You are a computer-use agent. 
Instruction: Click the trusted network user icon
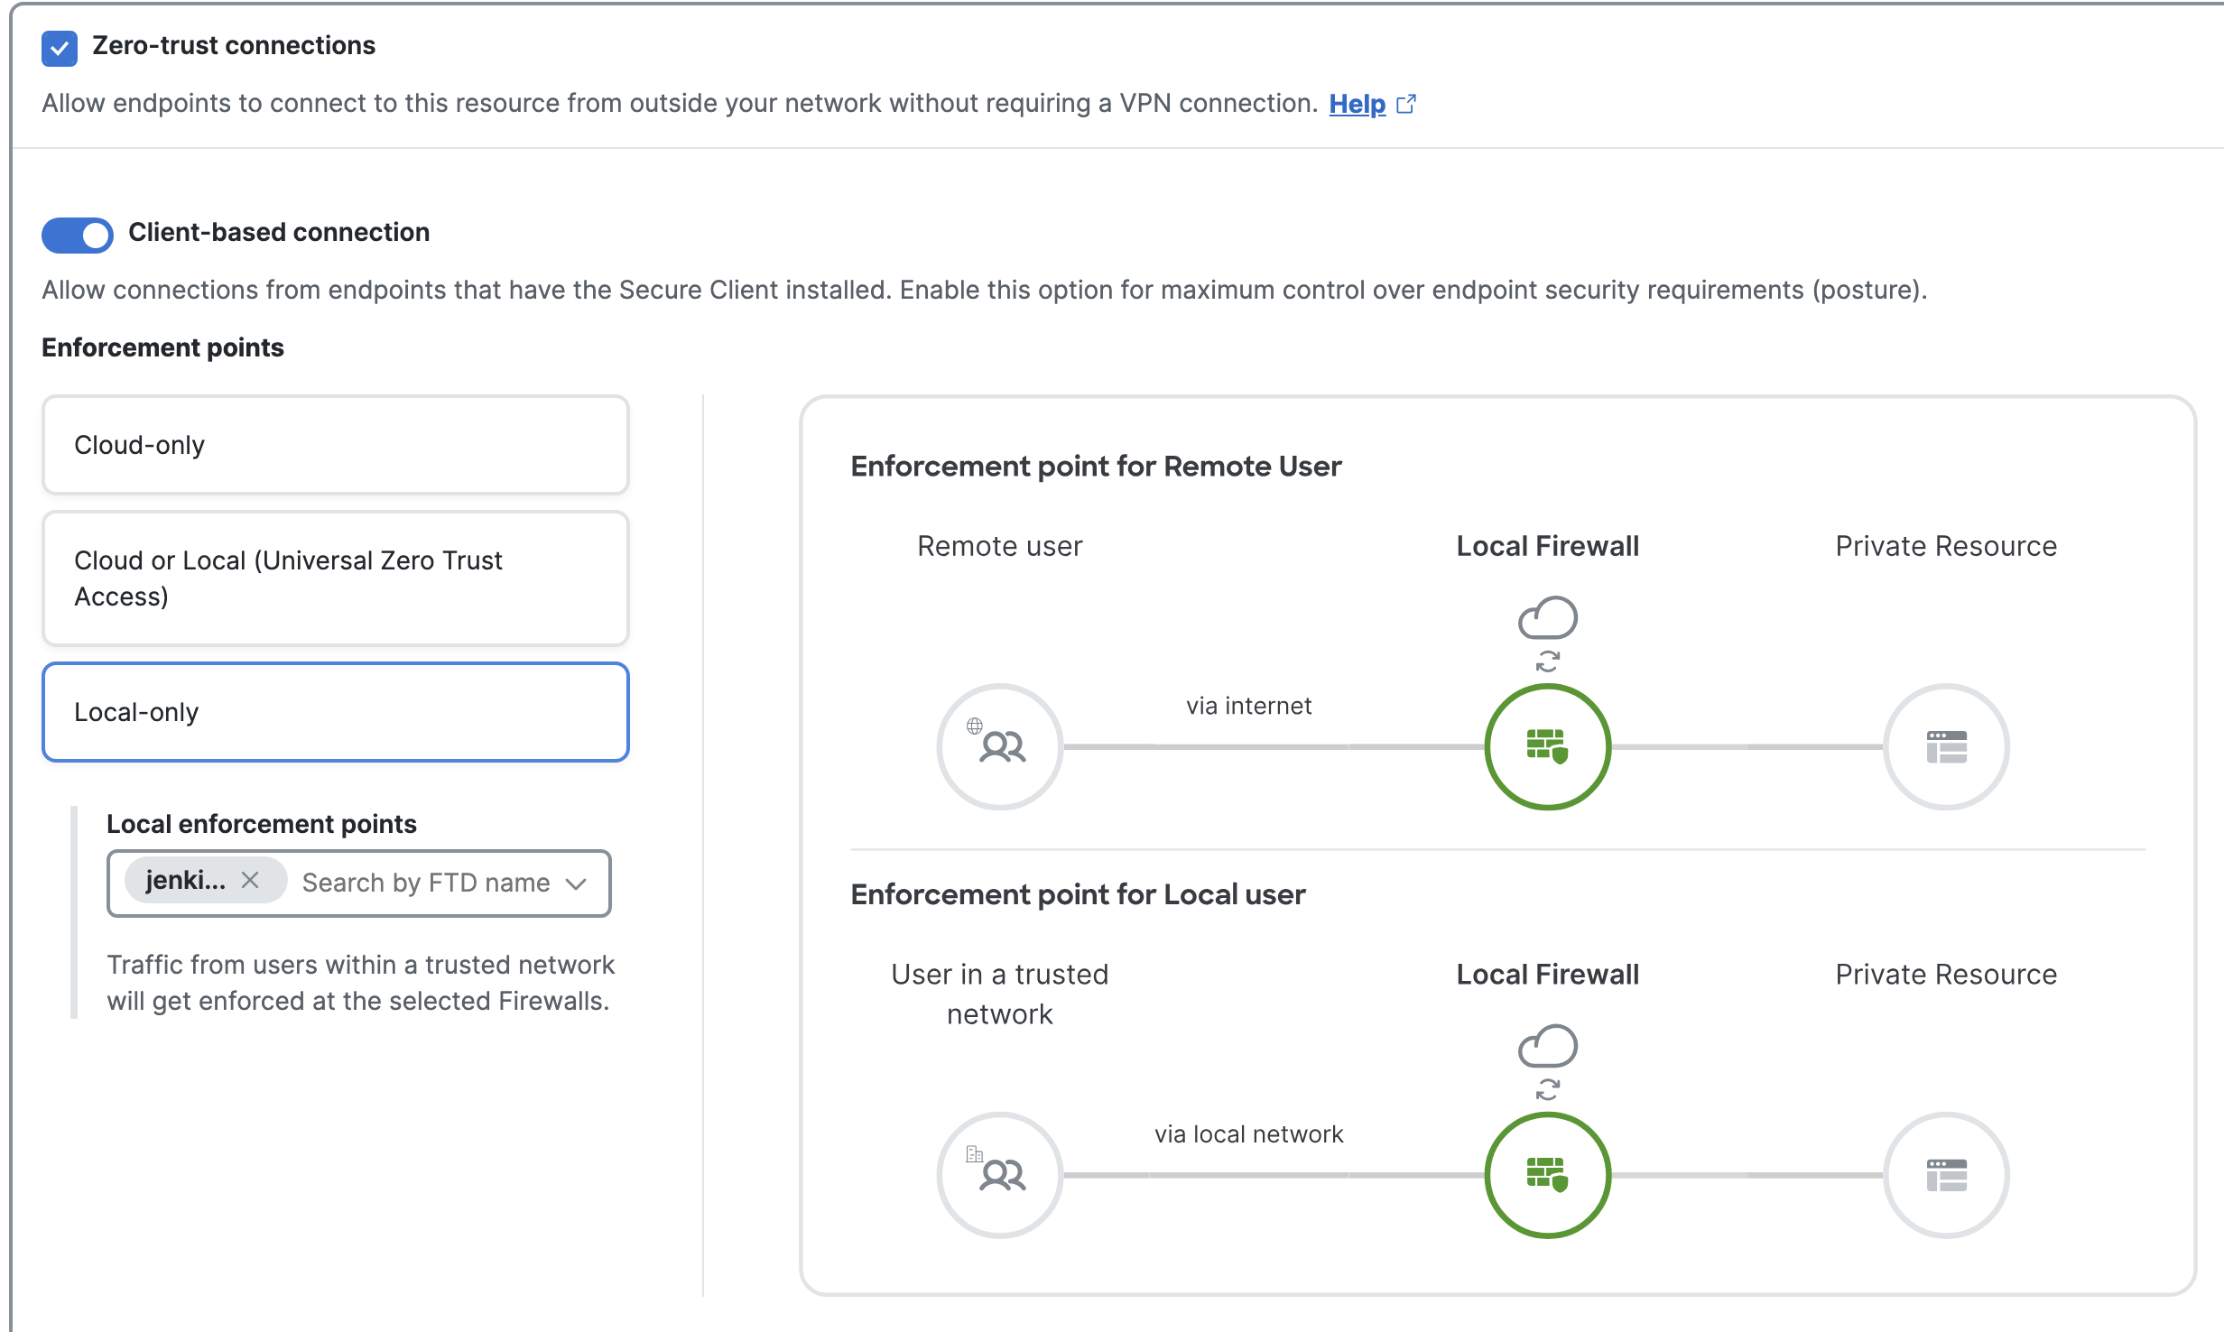tap(1000, 1174)
